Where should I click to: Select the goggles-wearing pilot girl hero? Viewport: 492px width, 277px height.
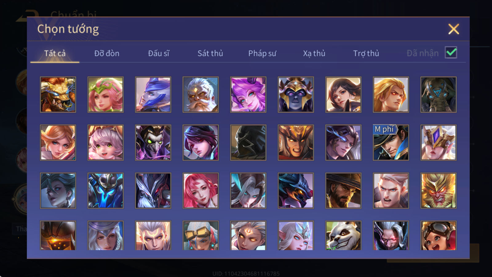coord(438,235)
